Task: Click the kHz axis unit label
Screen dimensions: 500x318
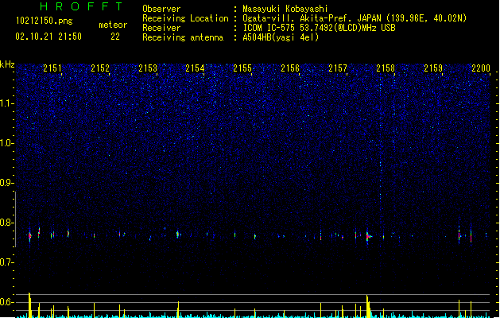Action: tap(7, 64)
